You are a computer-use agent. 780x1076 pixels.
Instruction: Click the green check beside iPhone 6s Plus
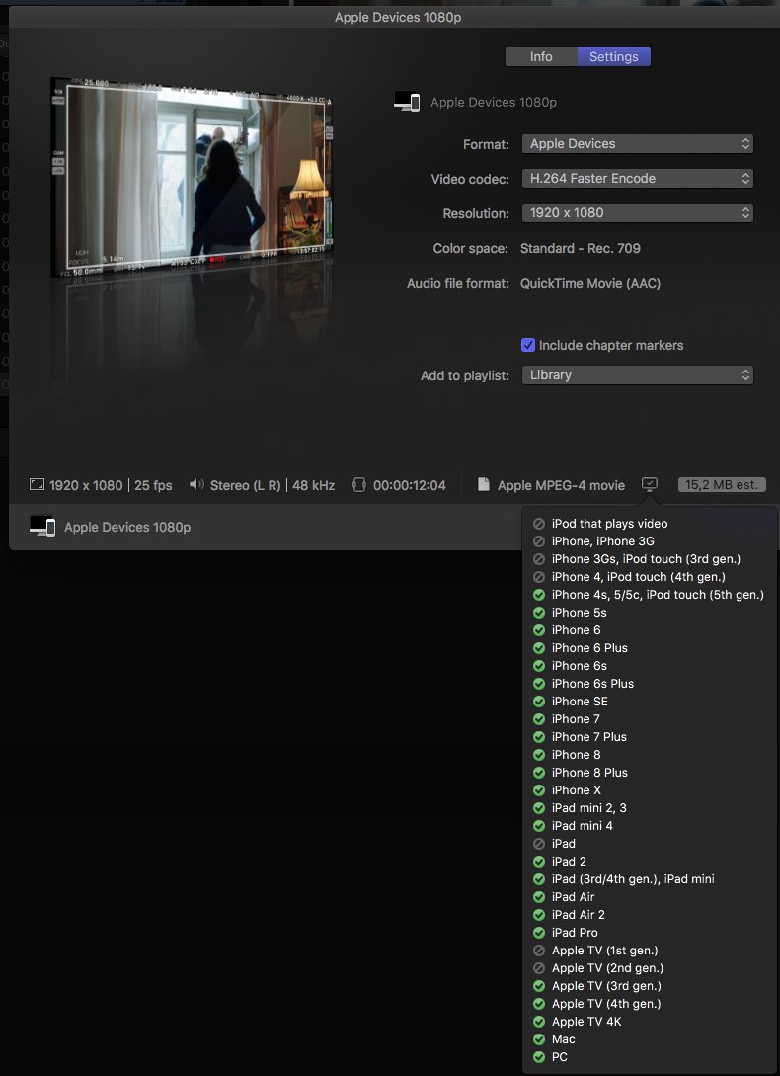[539, 684]
